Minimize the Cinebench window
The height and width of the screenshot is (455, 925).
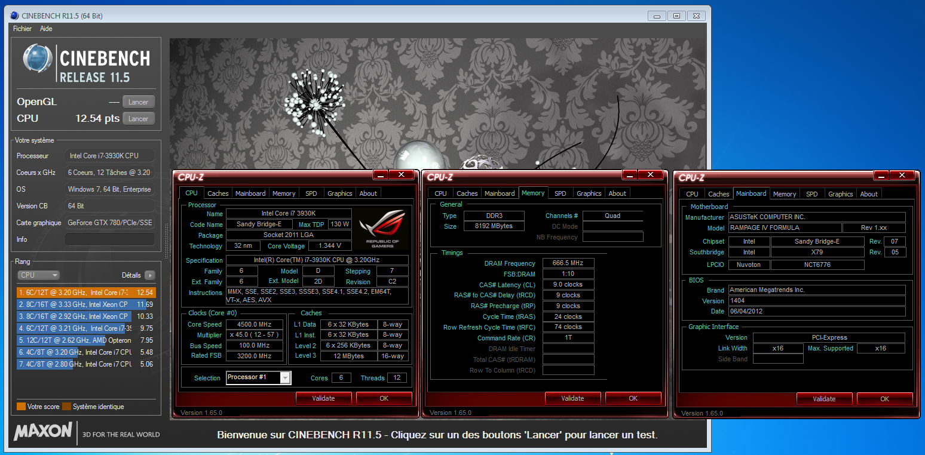point(657,16)
